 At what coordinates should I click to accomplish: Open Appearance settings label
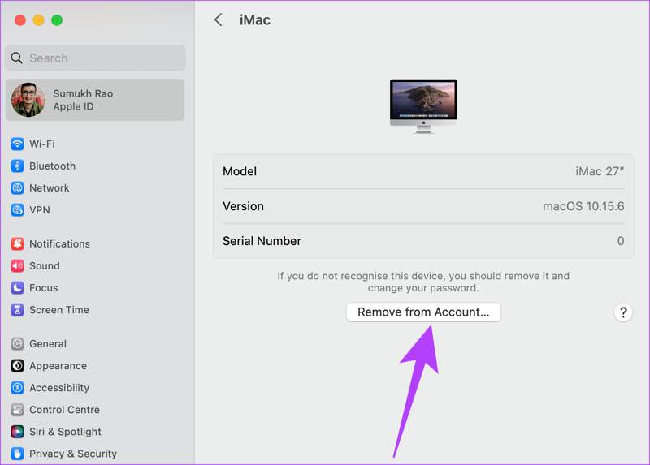point(58,365)
